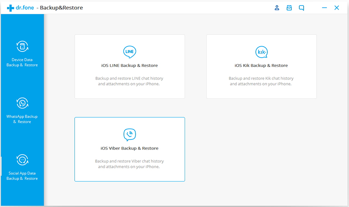The image size is (349, 207).
Task: Close the dr.fone window
Action: (337, 8)
